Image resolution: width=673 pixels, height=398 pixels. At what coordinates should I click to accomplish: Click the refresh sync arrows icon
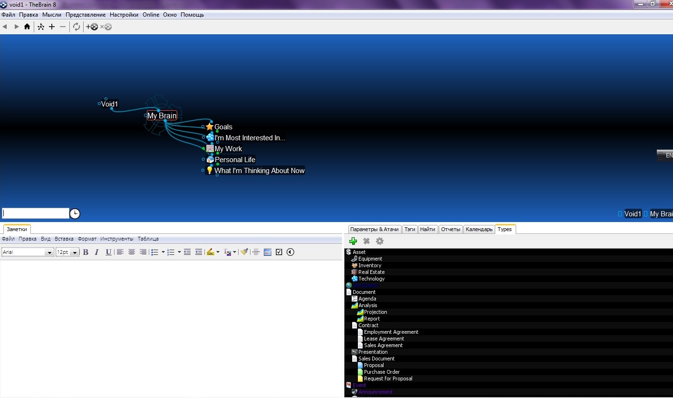click(x=77, y=27)
